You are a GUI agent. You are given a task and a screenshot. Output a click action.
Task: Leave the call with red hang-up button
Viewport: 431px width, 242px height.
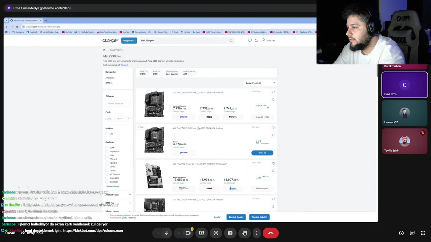pos(271,233)
